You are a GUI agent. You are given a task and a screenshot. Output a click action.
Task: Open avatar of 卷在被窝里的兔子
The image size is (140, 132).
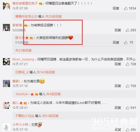[6, 6]
